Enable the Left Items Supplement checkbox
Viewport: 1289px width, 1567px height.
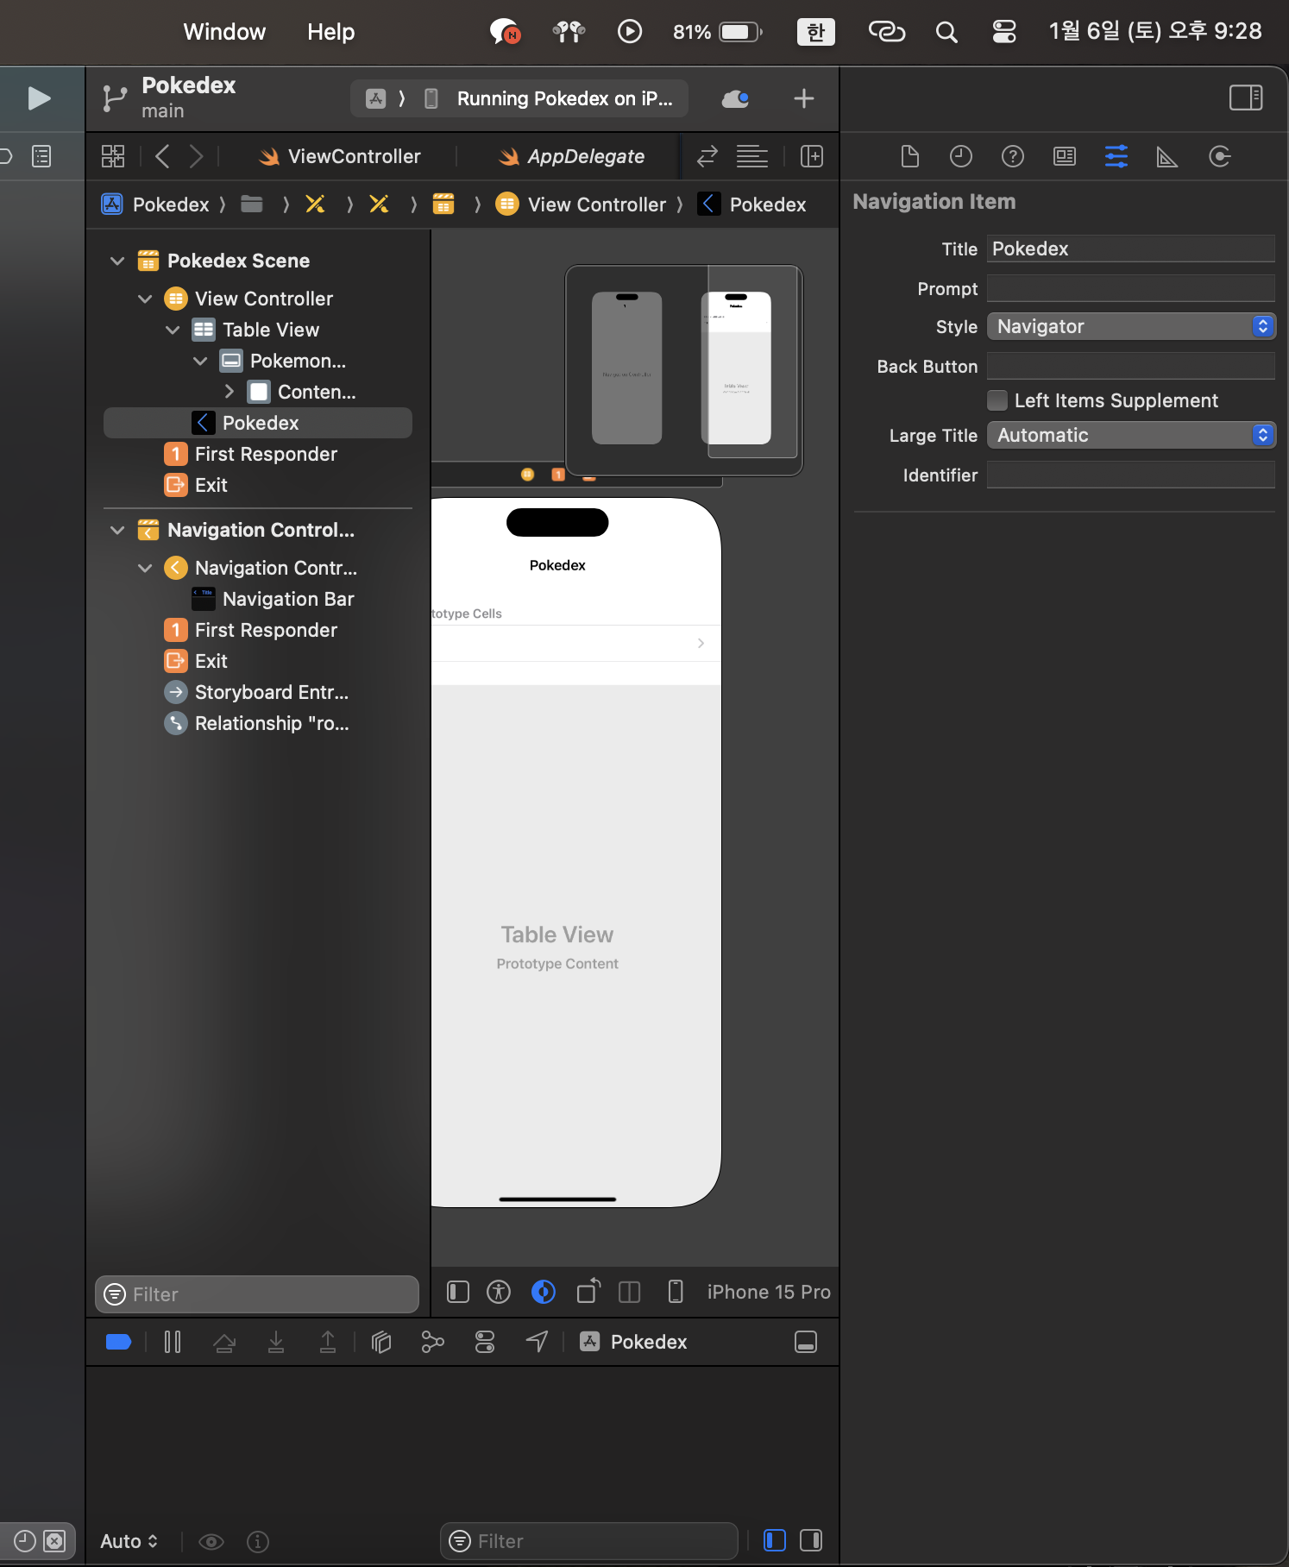997,400
